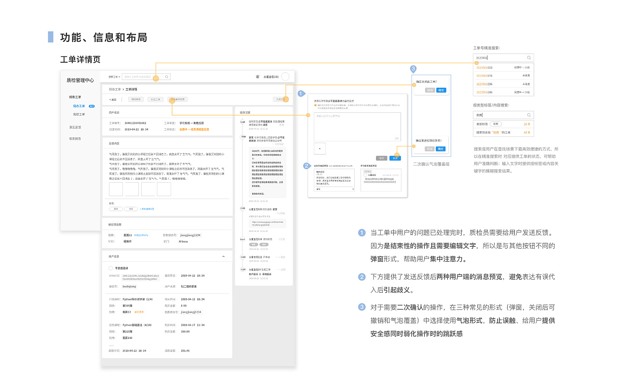Click the search magnifier in the 工单号精准搜索 box
This screenshot has width=617, height=374.
pyautogui.click(x=529, y=58)
